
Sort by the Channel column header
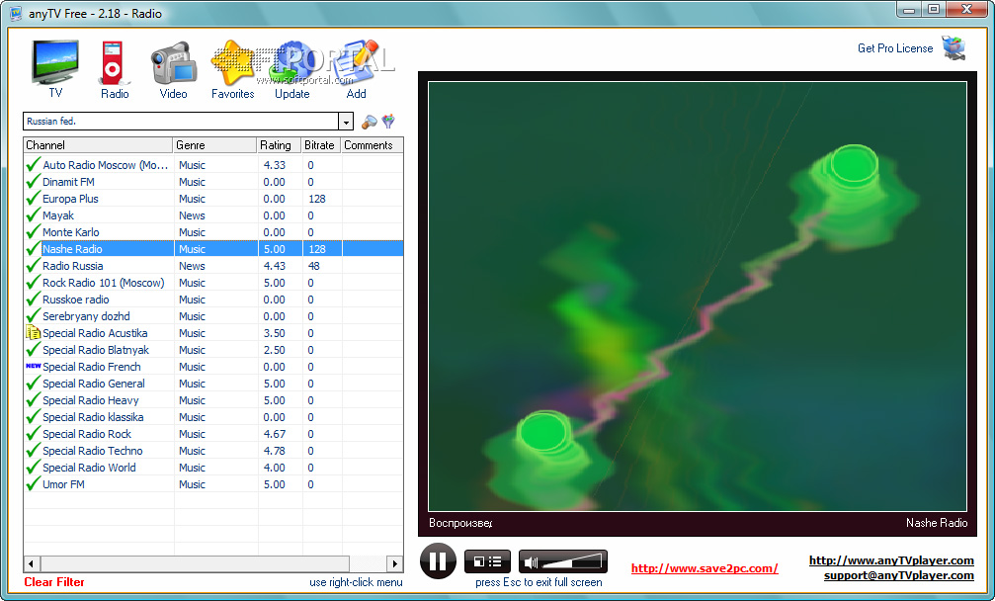pos(98,145)
